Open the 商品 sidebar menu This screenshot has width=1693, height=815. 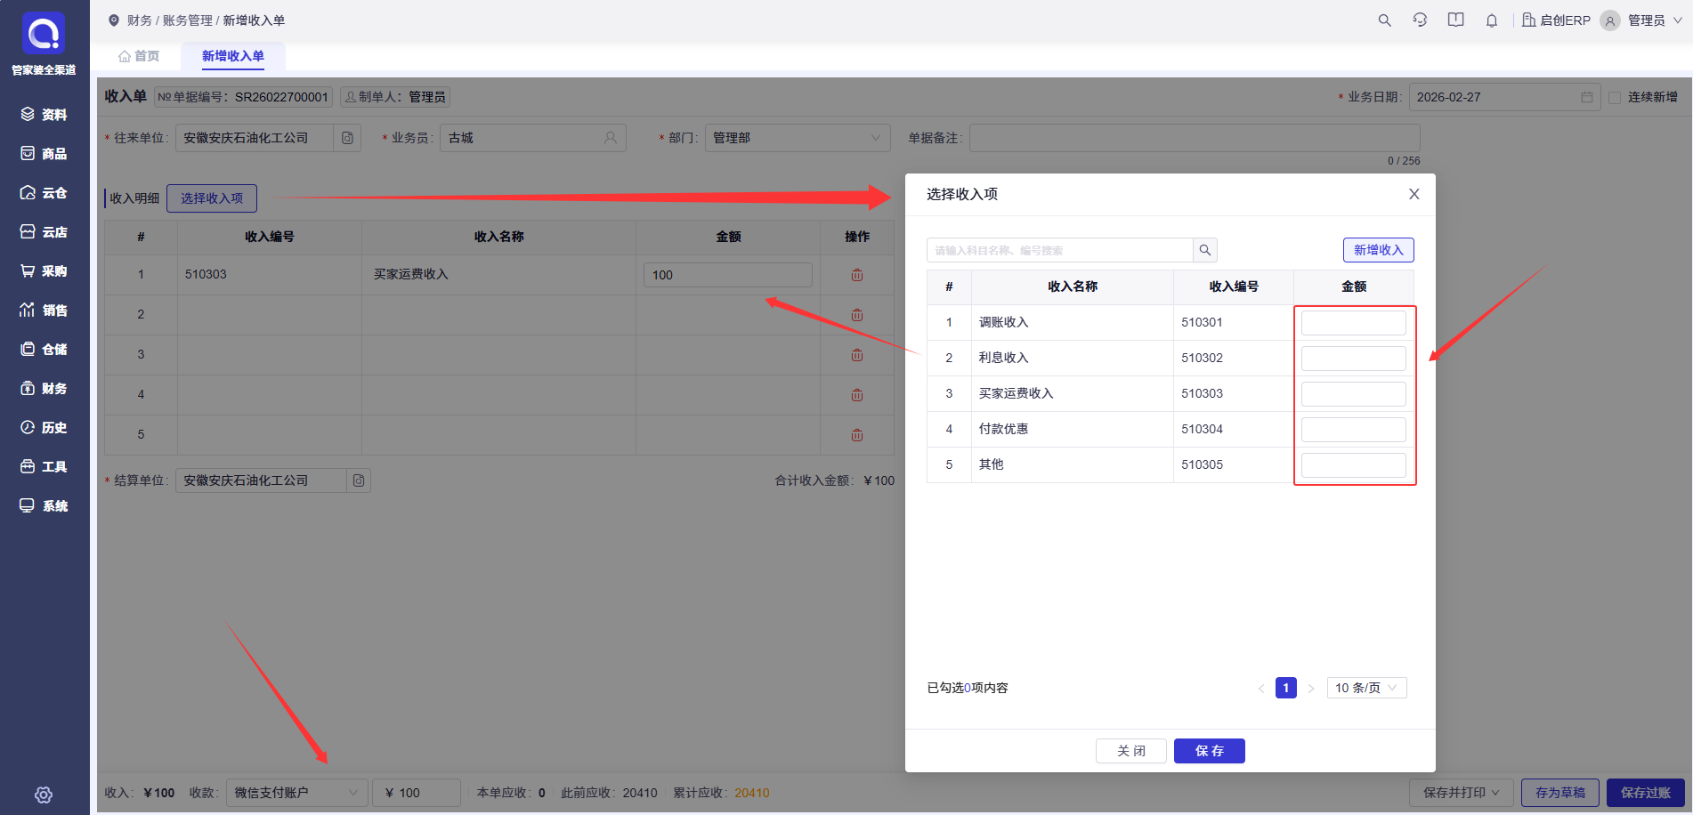(x=45, y=154)
